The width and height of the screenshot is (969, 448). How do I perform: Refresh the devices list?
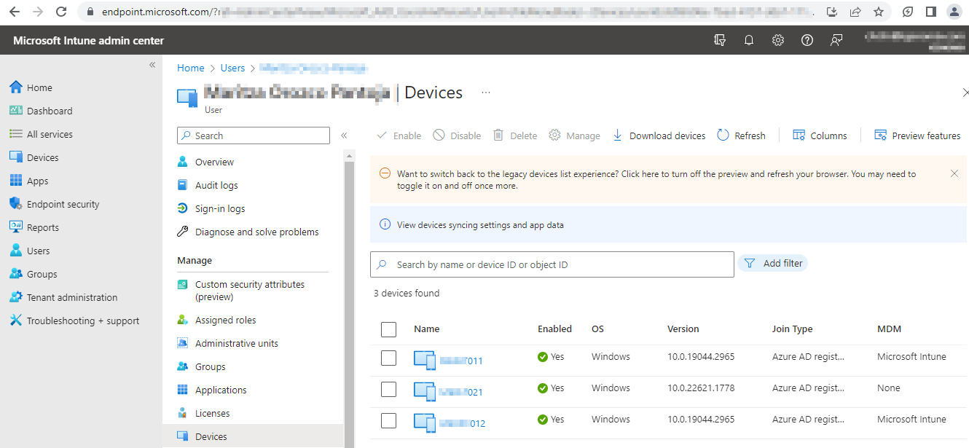pyautogui.click(x=741, y=135)
